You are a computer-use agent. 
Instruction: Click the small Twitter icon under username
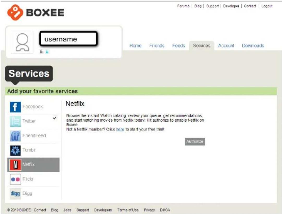point(47,52)
